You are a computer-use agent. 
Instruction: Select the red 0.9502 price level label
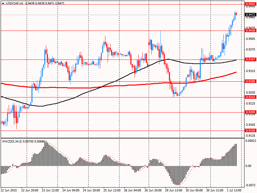pyautogui.click(x=251, y=4)
